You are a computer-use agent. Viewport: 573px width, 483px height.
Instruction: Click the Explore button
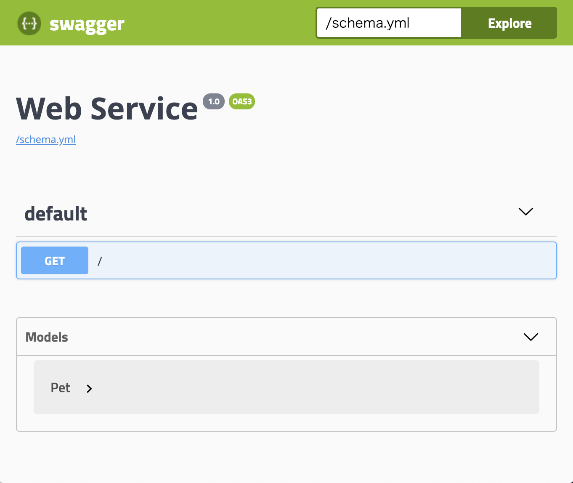509,23
